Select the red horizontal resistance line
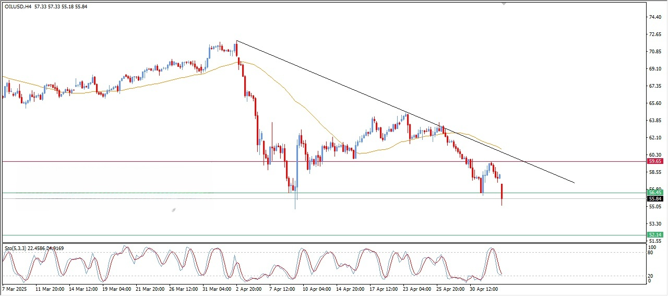Screen dimensions: 668x296 pyautogui.click(x=157, y=162)
